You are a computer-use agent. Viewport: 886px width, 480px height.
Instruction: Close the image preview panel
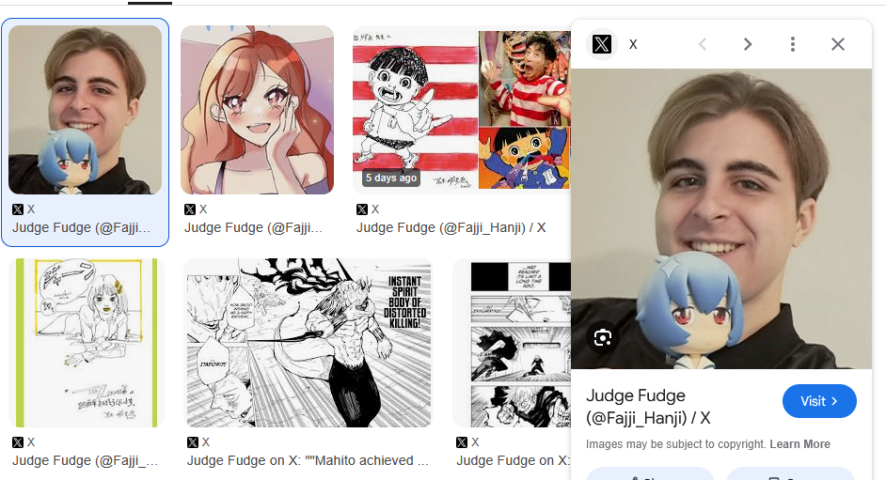pos(838,44)
